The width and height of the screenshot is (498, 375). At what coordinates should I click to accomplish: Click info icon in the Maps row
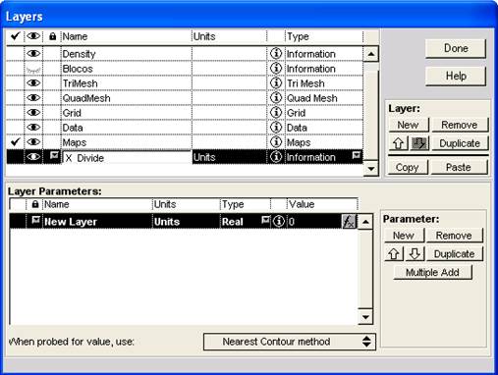click(276, 142)
